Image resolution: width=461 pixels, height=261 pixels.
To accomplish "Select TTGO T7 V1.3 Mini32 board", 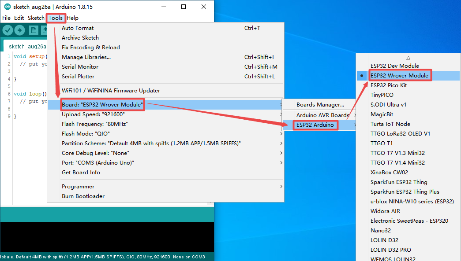I will point(408,153).
